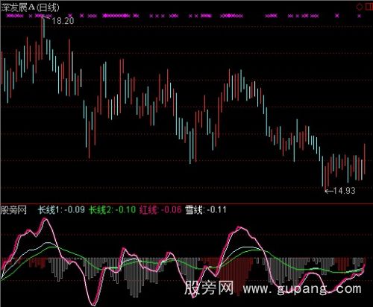This screenshot has height=307, width=373.
Task: Select the 股旁网 indicator name label
Action: coord(13,210)
